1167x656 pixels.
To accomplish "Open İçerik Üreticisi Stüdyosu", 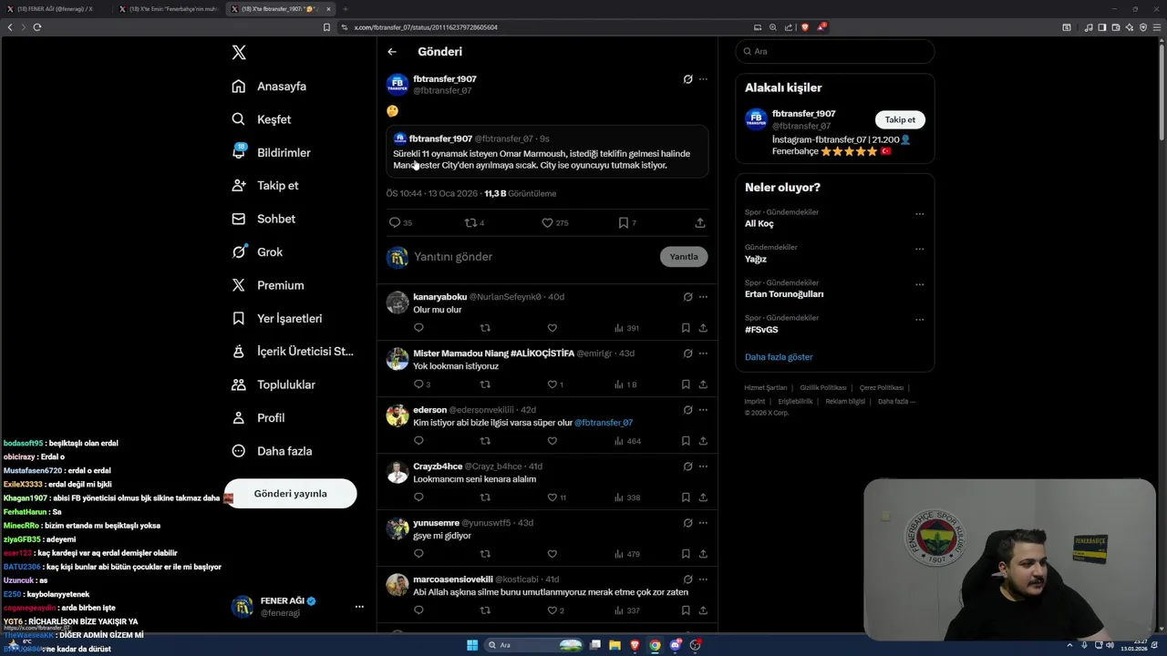I will point(293,351).
